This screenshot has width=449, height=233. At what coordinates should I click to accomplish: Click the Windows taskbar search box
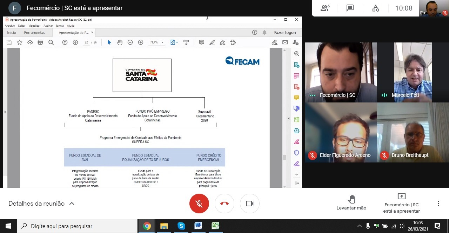[x=77, y=226]
